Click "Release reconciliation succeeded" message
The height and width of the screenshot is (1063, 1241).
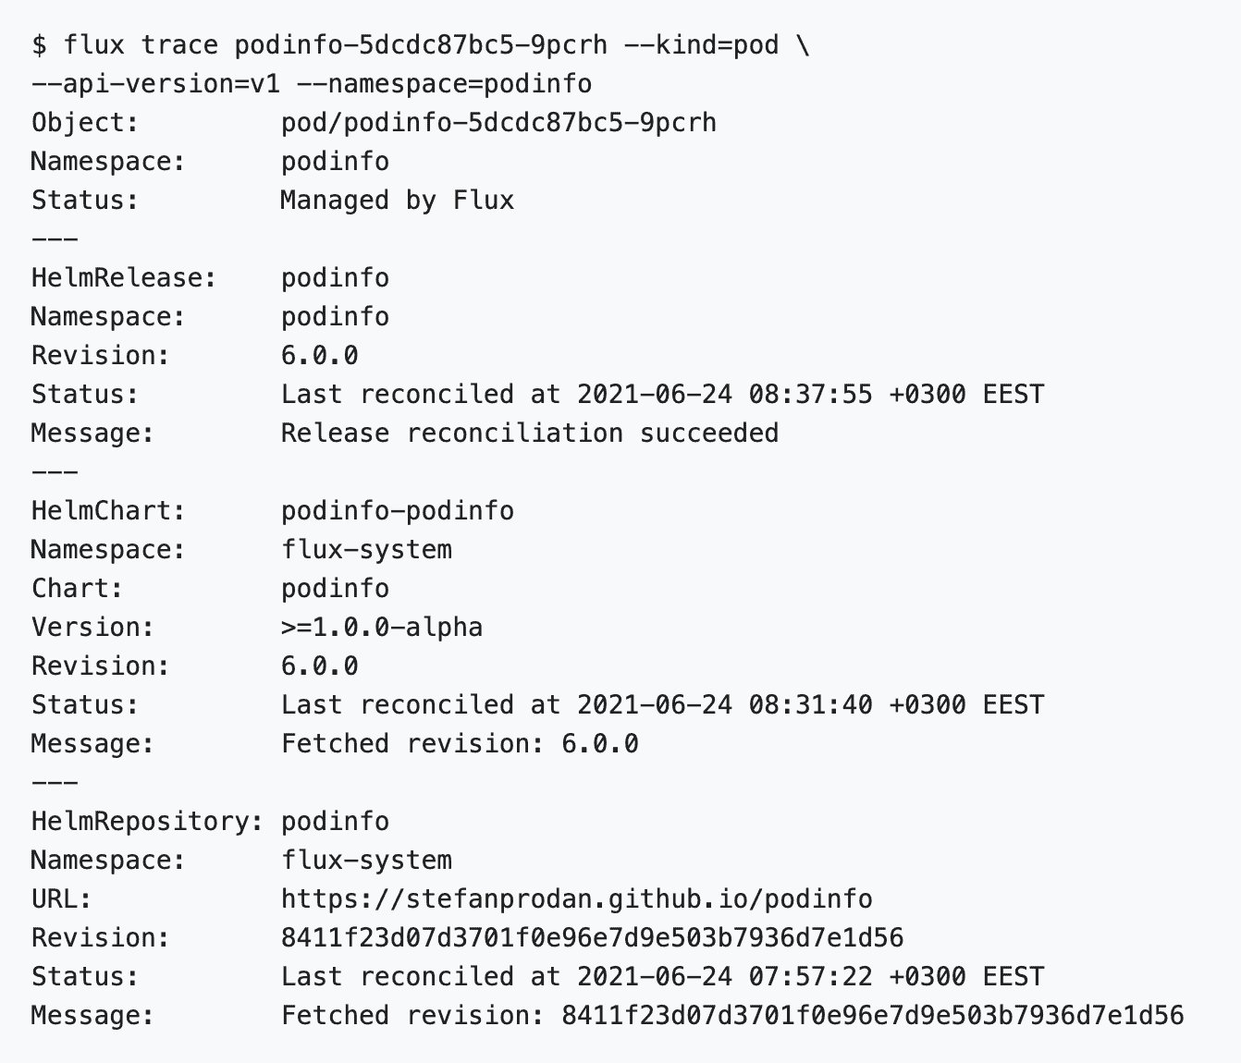tap(530, 434)
